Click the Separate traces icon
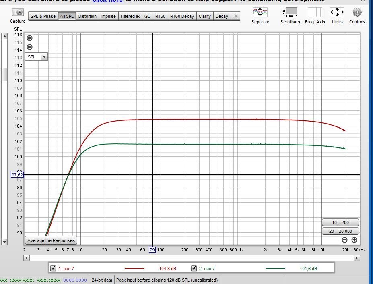Image resolution: width=373 pixels, height=284 pixels. tap(260, 12)
